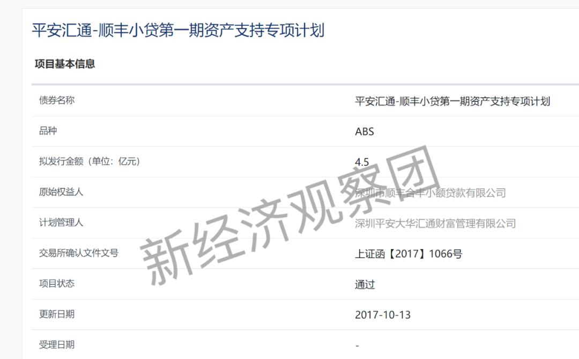Select the bond name value cell
Image resolution: width=579 pixels, height=359 pixels.
click(454, 101)
